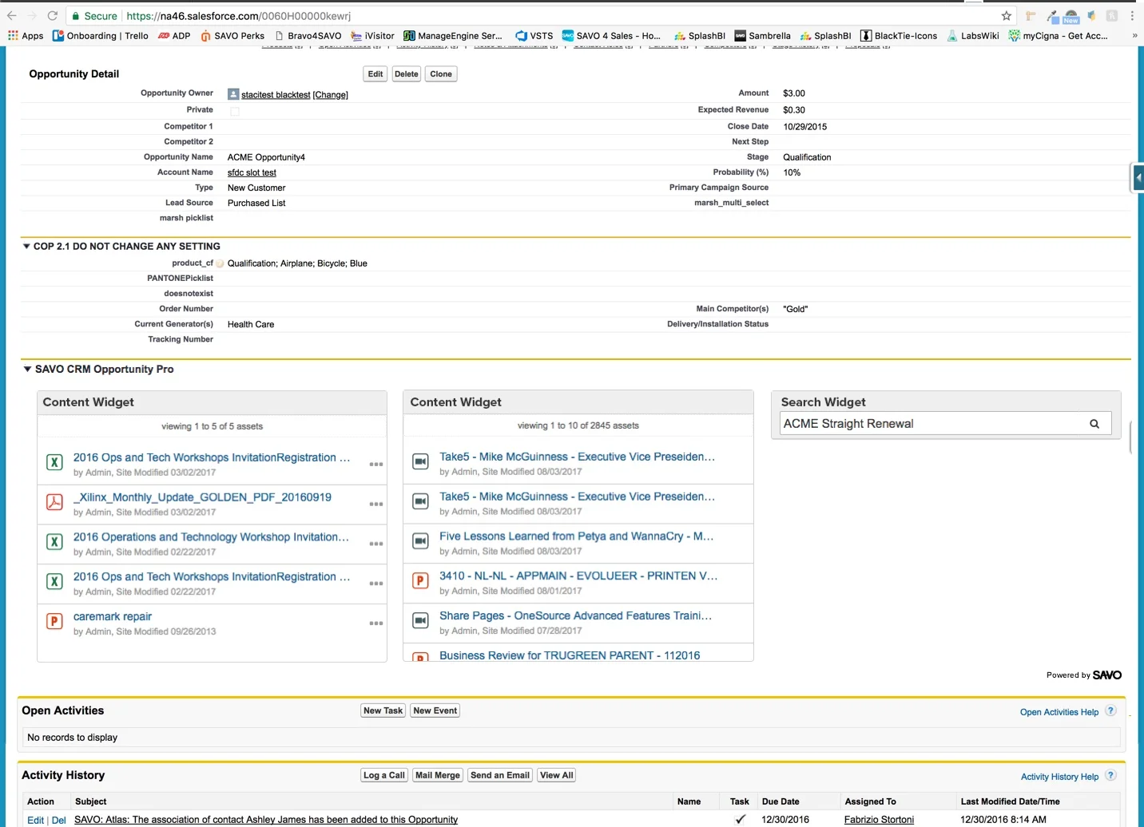Click the search magnifier in the Search Widget

(x=1094, y=424)
